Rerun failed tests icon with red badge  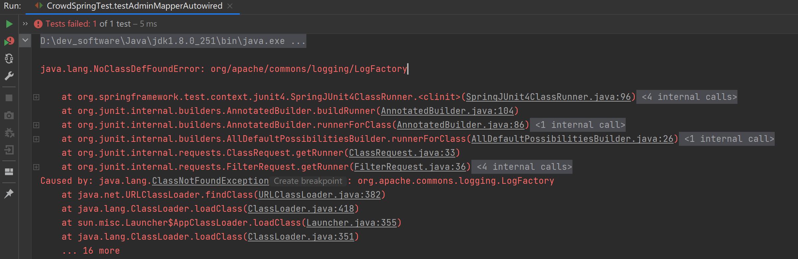(x=9, y=41)
